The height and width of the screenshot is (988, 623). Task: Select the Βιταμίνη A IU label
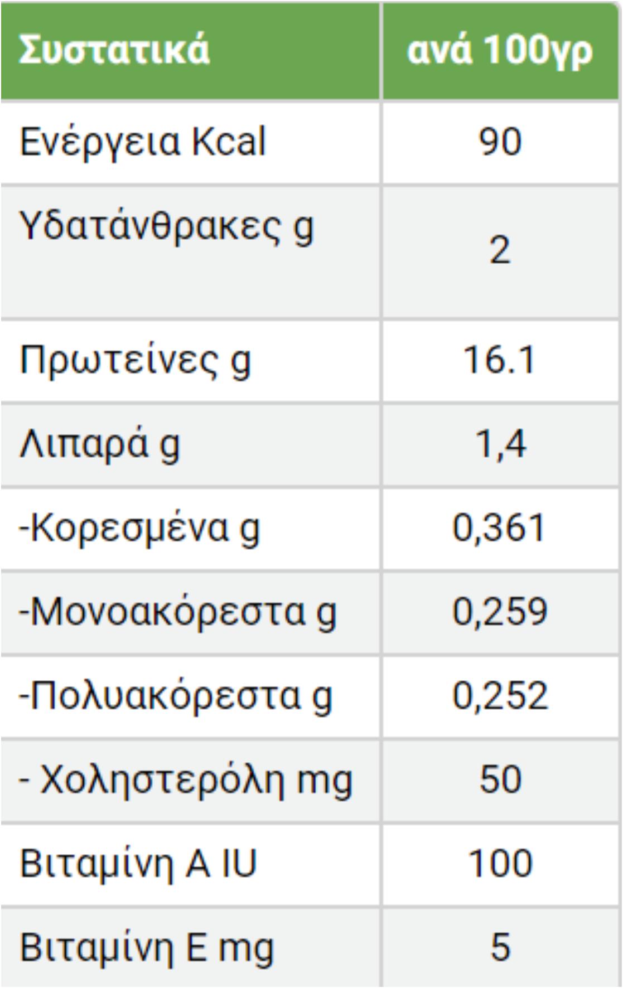pyautogui.click(x=138, y=864)
